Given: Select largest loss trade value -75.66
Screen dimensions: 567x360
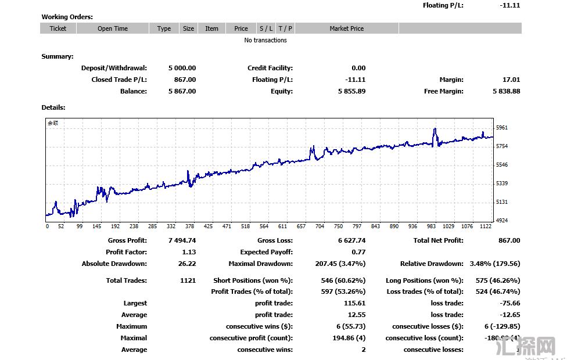Looking at the screenshot, I should 510,303.
